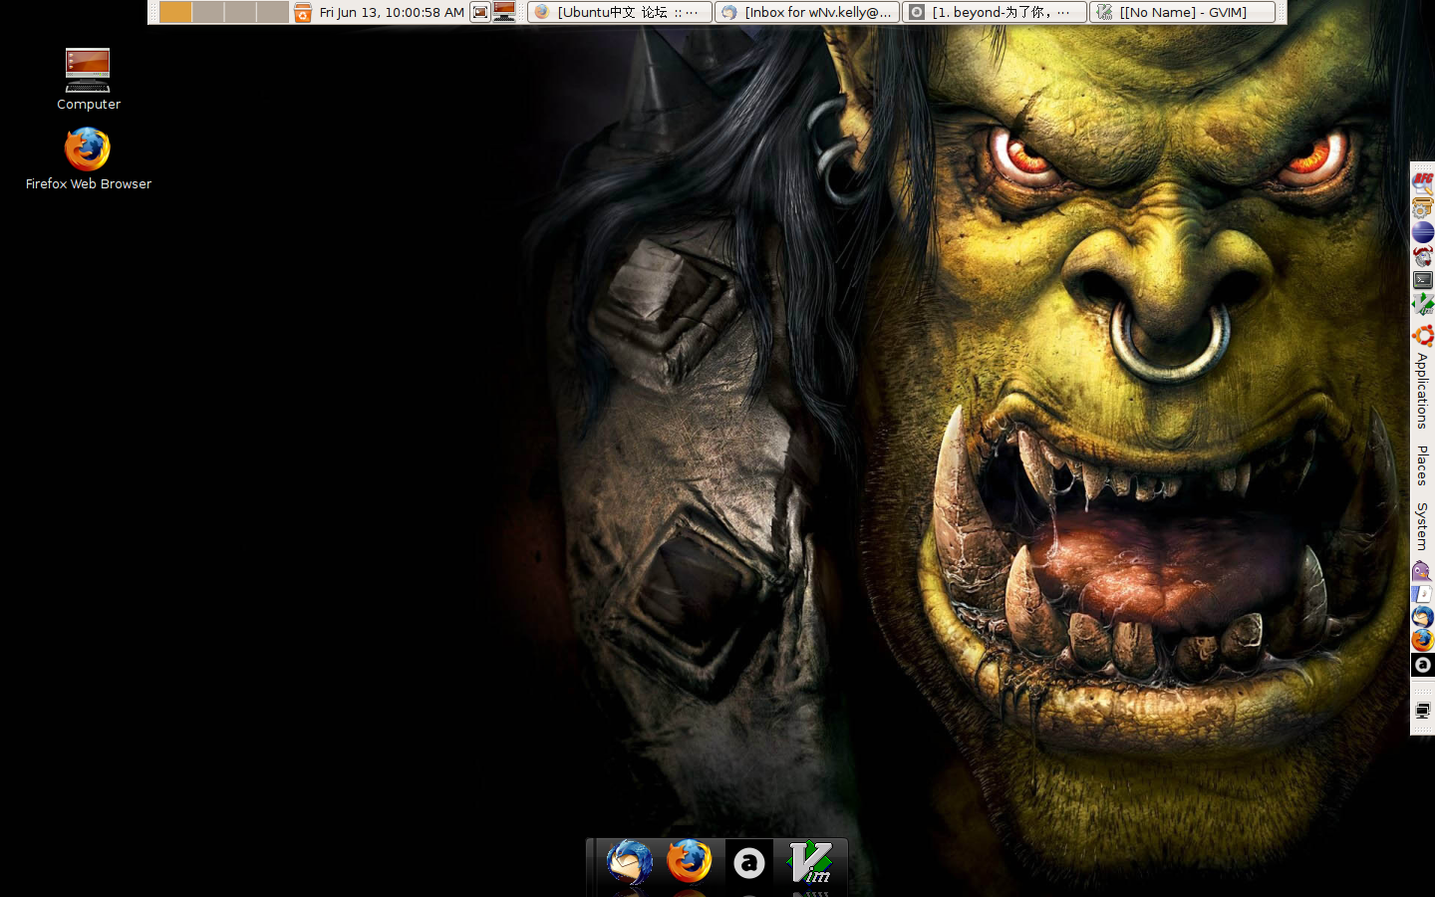Switch to the second workspace
Screen dimensions: 1435x897
207,12
